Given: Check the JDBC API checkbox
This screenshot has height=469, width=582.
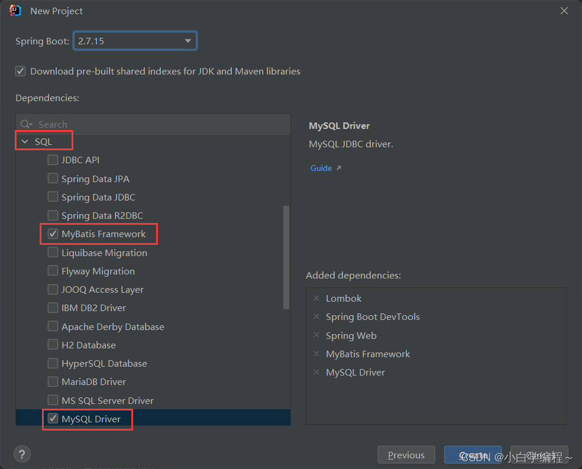Looking at the screenshot, I should click(53, 160).
